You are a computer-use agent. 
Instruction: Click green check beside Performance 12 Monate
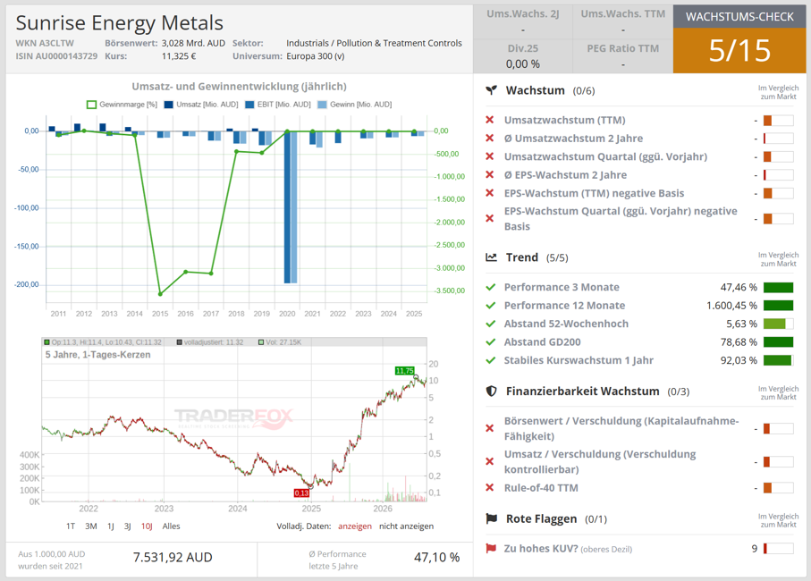tap(491, 306)
